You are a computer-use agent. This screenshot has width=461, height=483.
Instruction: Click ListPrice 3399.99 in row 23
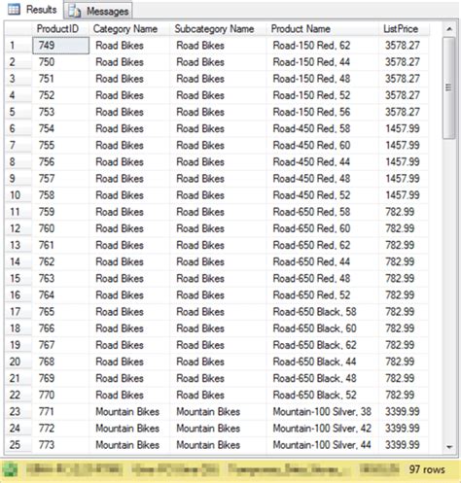point(403,412)
